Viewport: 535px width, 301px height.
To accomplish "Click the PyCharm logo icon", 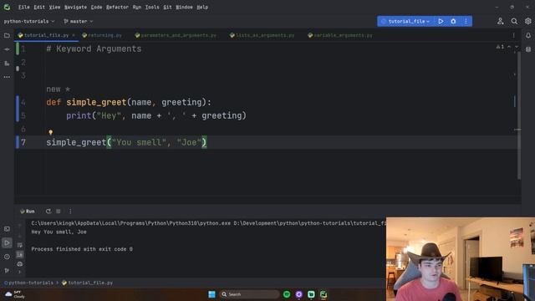I will click(x=7, y=7).
